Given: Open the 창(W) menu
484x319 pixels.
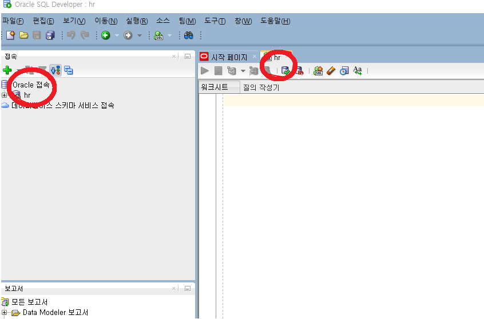Looking at the screenshot, I should (243, 21).
